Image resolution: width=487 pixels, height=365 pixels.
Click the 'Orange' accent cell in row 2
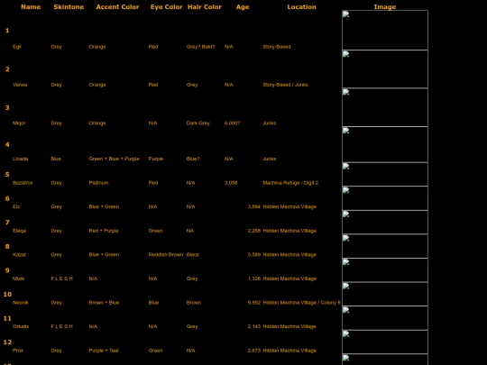pos(97,85)
